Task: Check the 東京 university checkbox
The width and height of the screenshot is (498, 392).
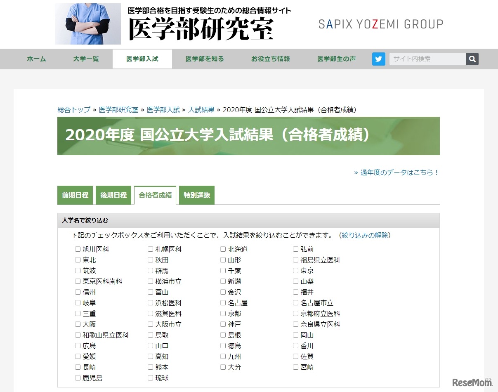Action: [x=295, y=270]
